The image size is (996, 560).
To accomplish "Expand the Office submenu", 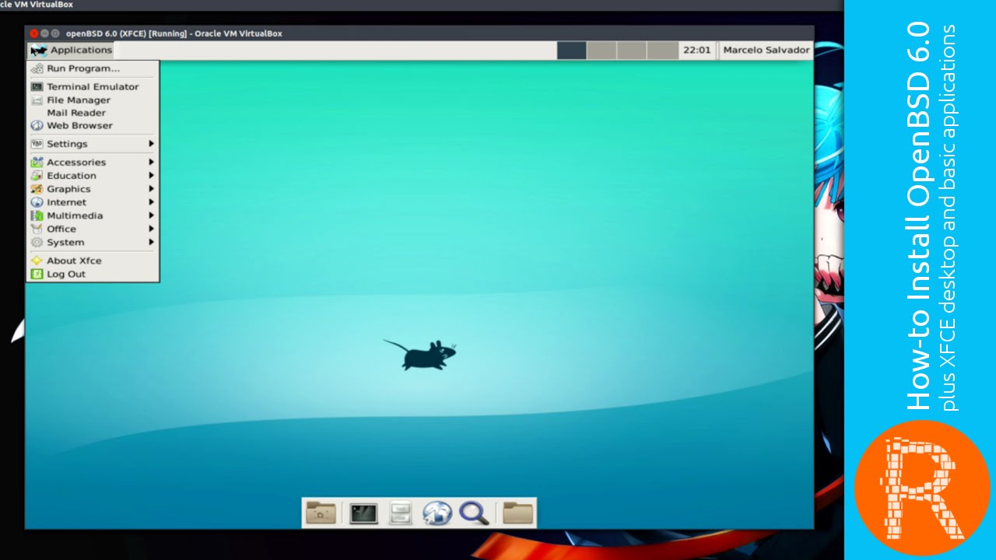I will tap(93, 229).
